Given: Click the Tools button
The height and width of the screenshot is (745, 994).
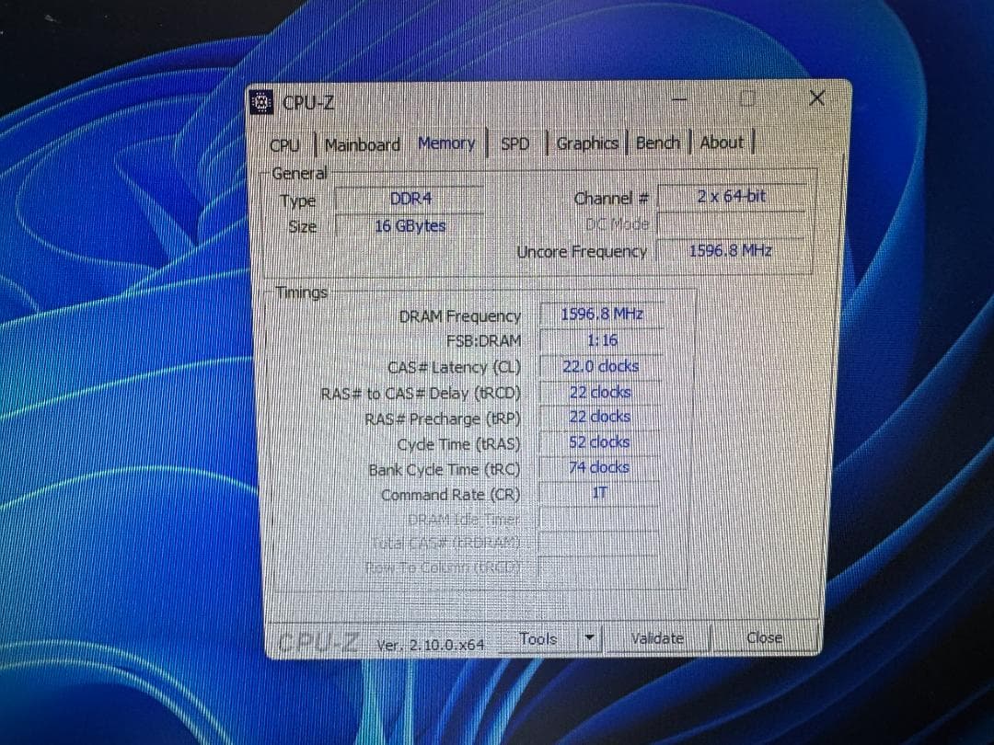Looking at the screenshot, I should click(539, 638).
